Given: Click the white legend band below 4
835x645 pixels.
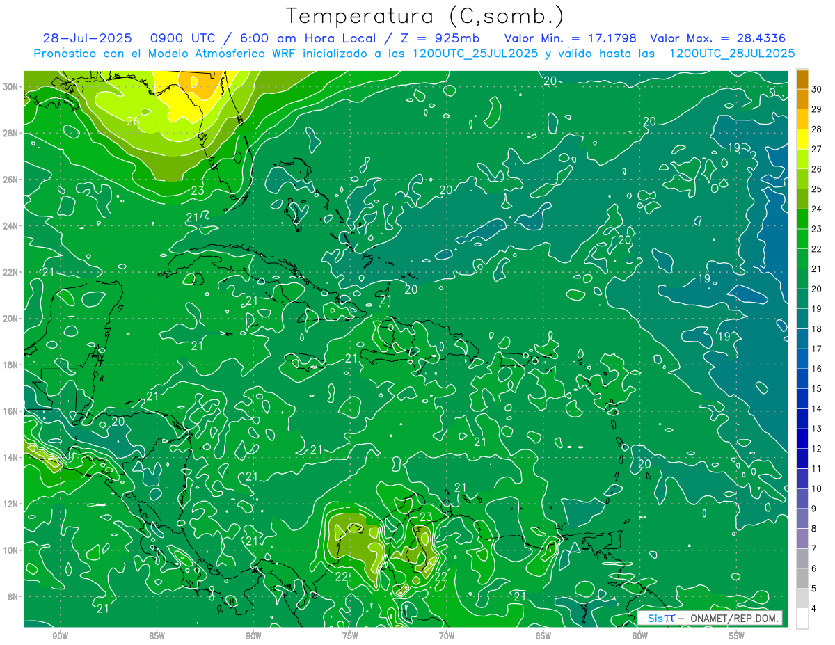Looking at the screenshot, I should click(802, 619).
